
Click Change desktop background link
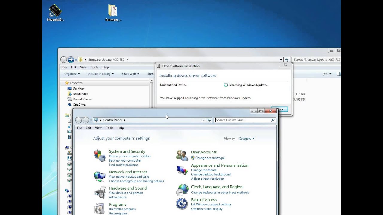click(211, 174)
